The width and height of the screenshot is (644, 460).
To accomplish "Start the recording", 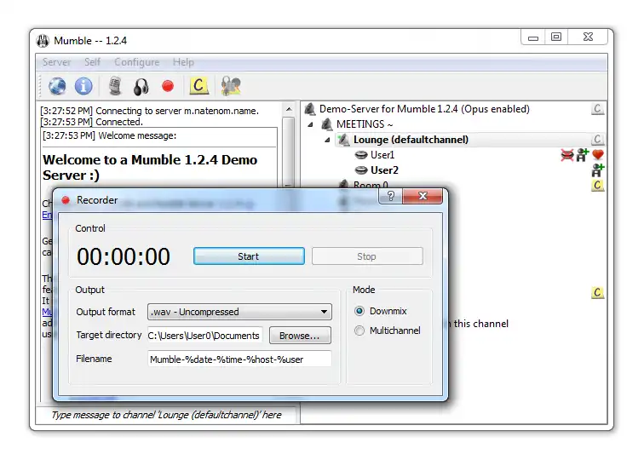I will click(249, 256).
